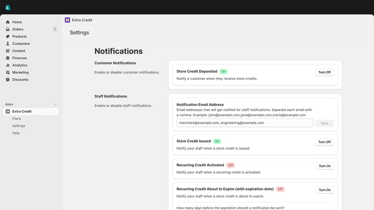Turn off Store Credit Issued notification

coord(324,142)
